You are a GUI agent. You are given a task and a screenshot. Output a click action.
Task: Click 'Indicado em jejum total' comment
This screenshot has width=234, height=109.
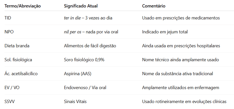click(x=165, y=32)
